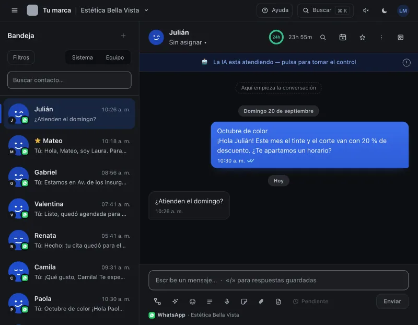Open Gabriel's conversation in the list

tap(69, 177)
